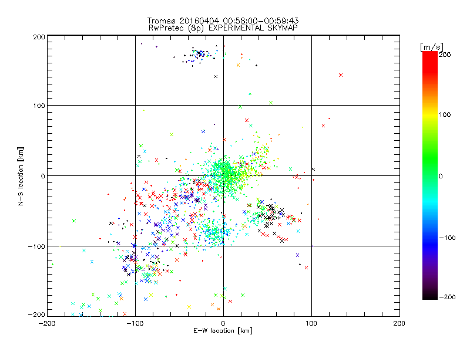Click the colorbar label "-200"

447,297
